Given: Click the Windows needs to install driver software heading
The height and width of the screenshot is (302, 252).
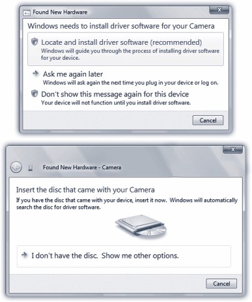Looking at the screenshot, I should pyautogui.click(x=121, y=26).
